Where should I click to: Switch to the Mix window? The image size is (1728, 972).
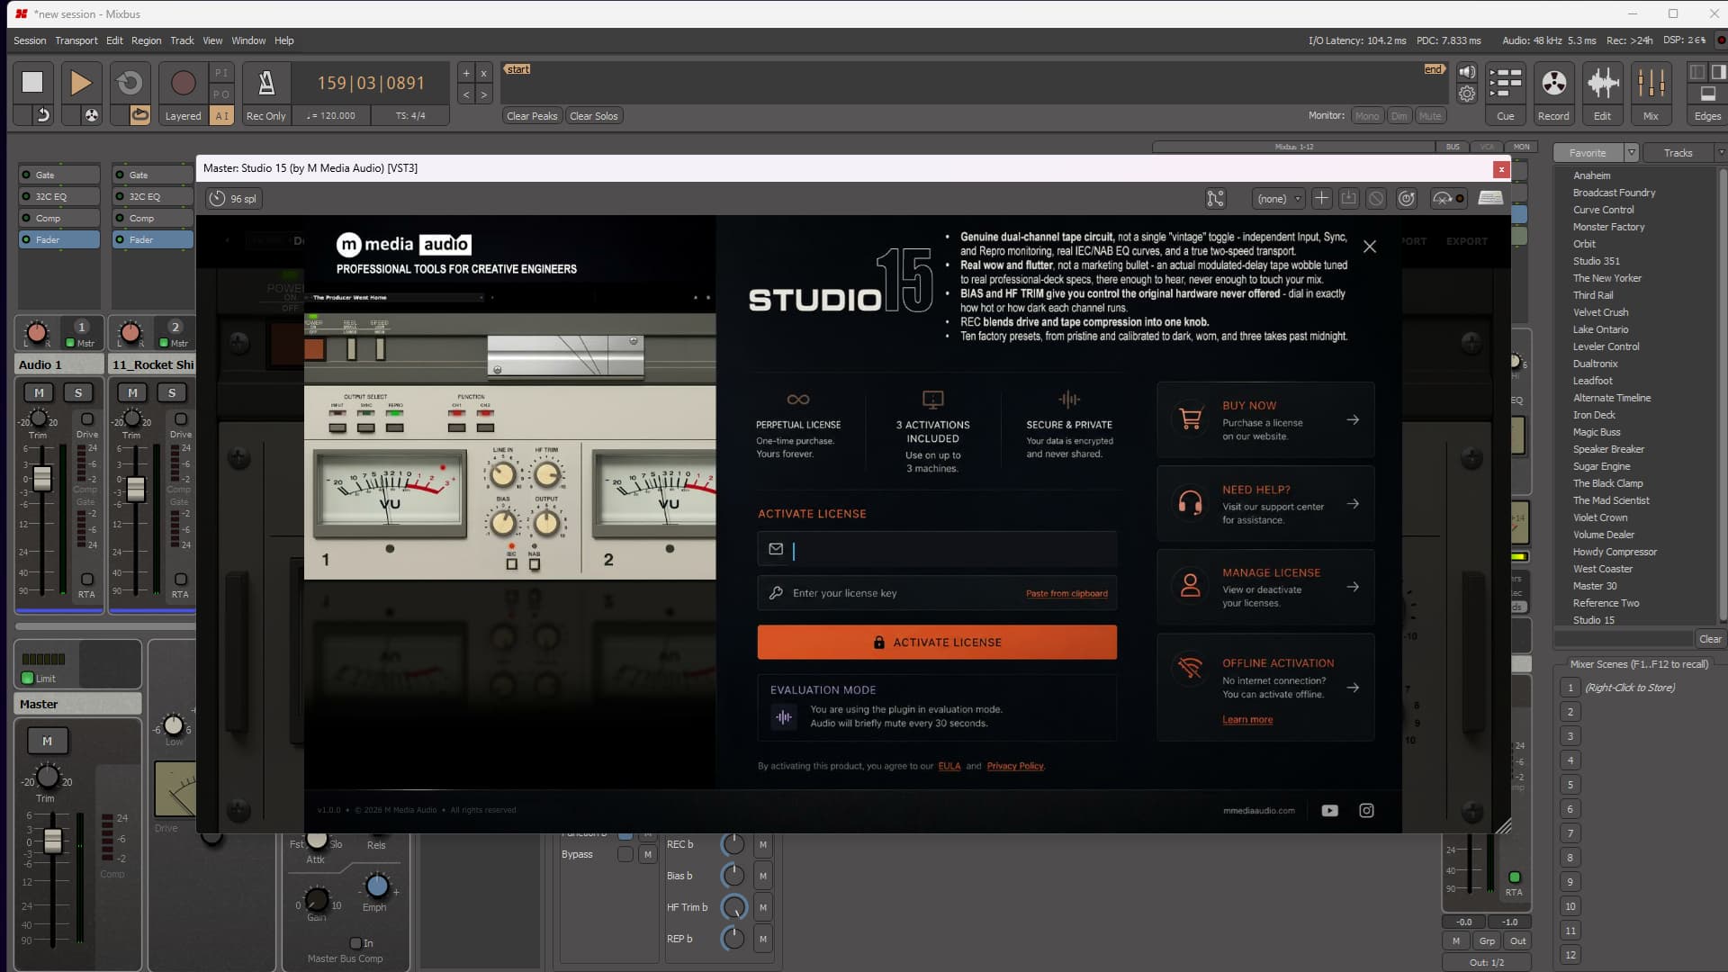(1651, 93)
